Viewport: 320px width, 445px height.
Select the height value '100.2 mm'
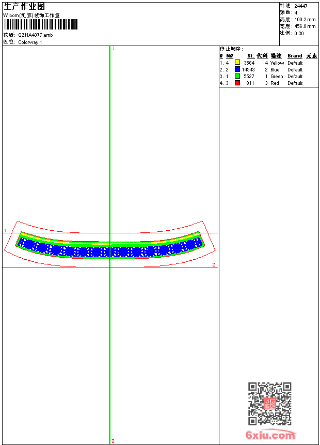[305, 20]
